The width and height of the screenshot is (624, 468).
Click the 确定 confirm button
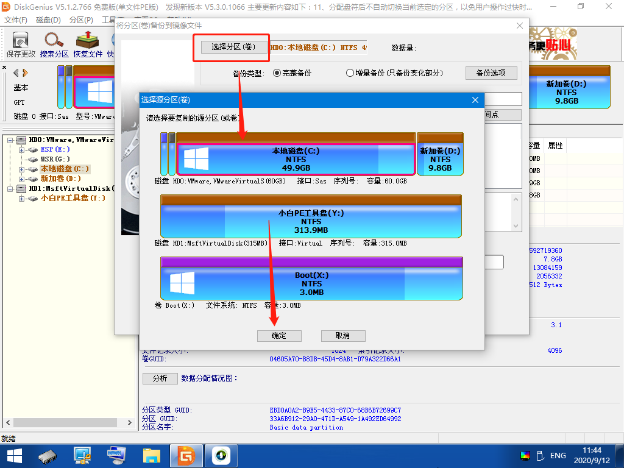point(279,336)
